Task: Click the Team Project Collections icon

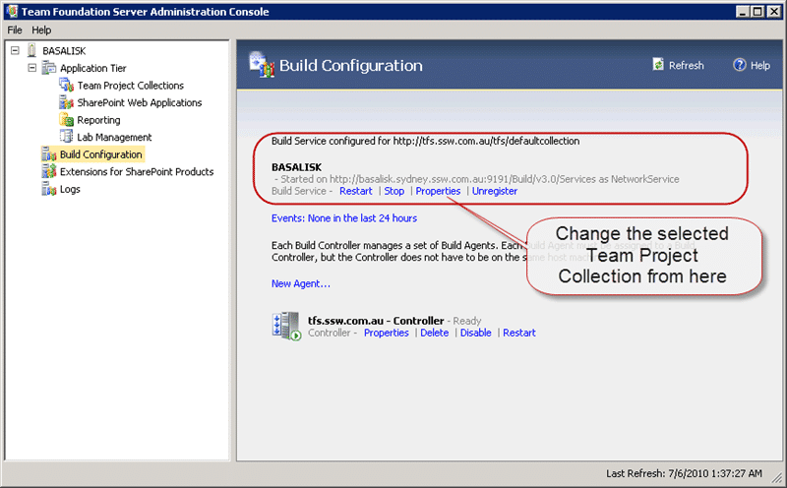Action: coord(66,85)
